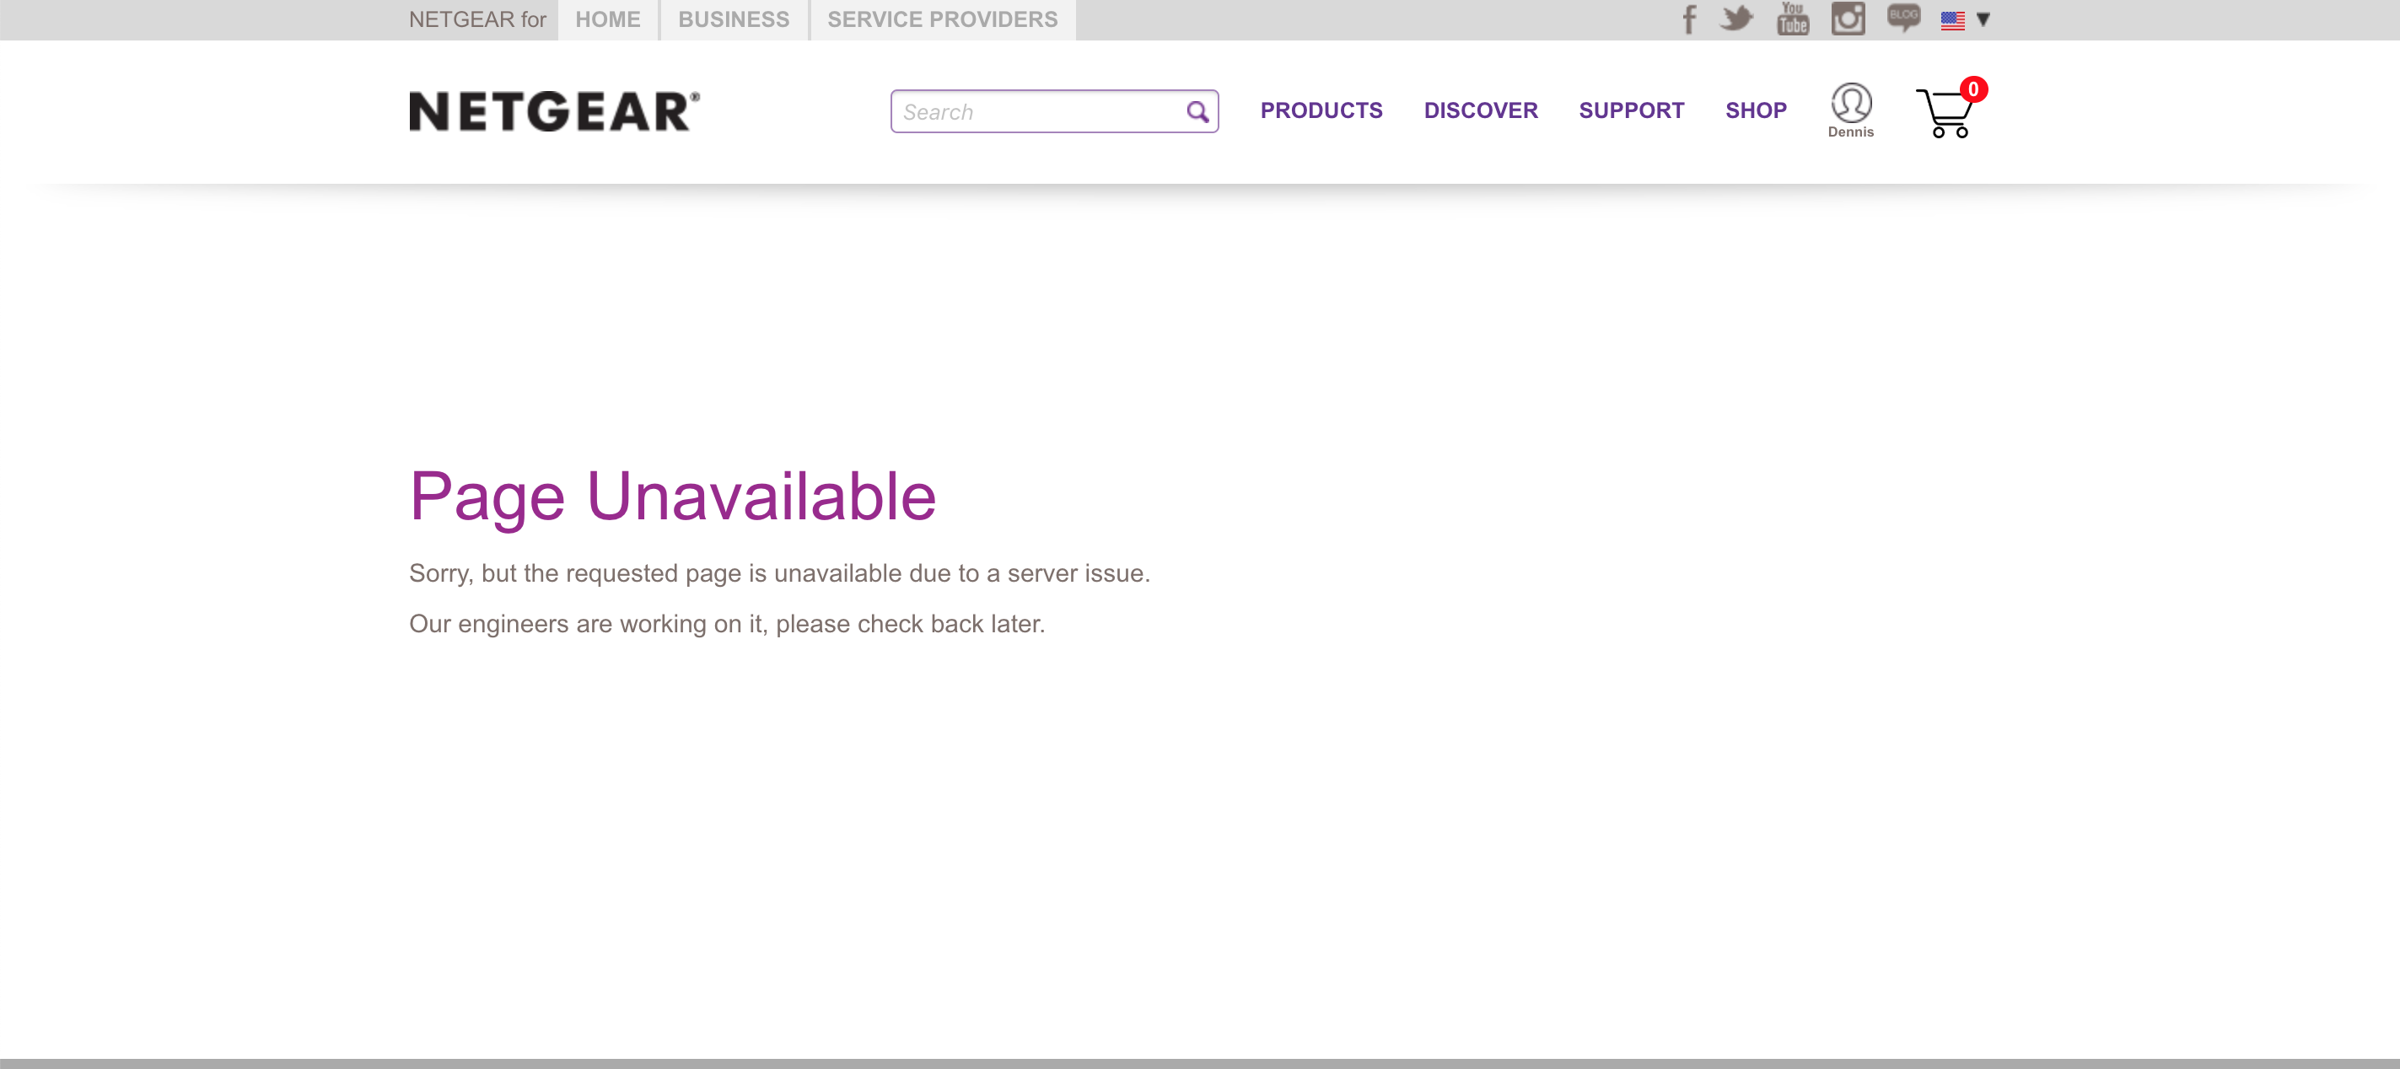
Task: Open NETGEAR Facebook page icon
Action: pyautogui.click(x=1689, y=19)
